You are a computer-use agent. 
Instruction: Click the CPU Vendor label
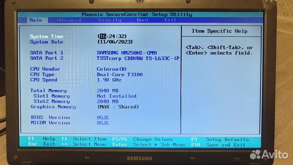(45, 69)
